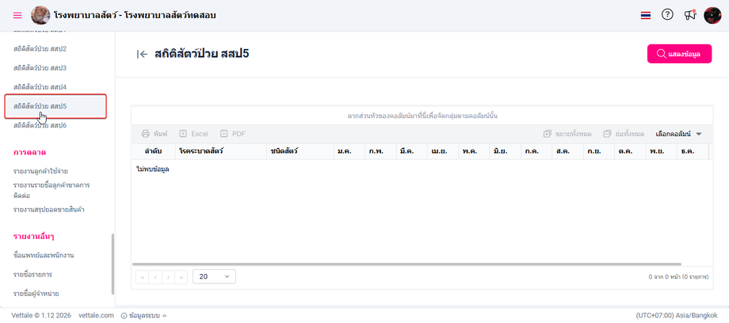
Task: Open รายงานลูกค้าใช้จ่าย report in sidebar
Action: (x=40, y=170)
